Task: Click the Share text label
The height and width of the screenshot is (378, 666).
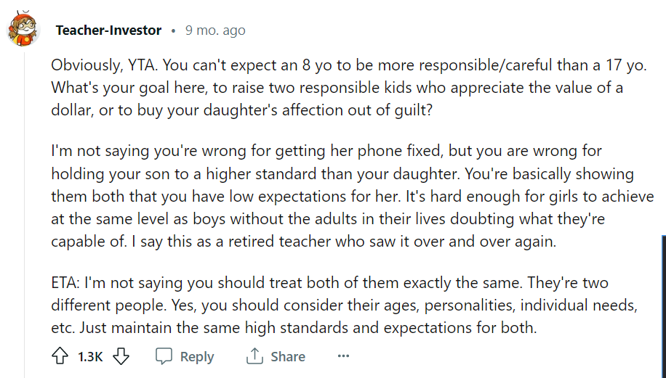Action: tap(288, 356)
